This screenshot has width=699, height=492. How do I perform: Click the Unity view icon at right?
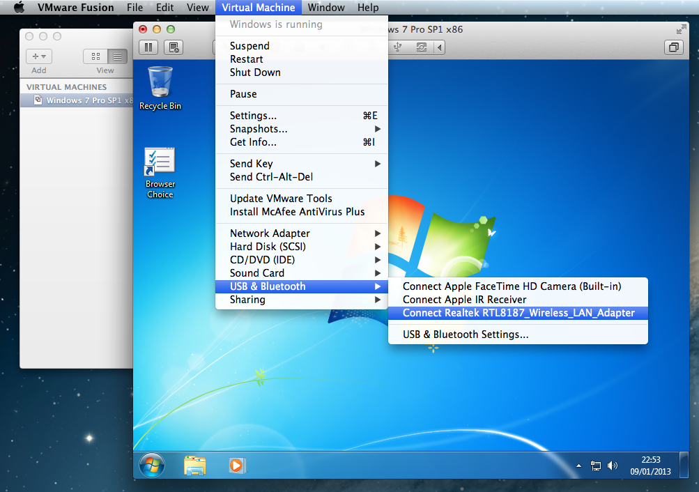pos(673,47)
